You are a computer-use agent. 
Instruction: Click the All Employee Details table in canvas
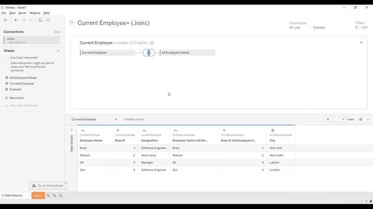188,53
